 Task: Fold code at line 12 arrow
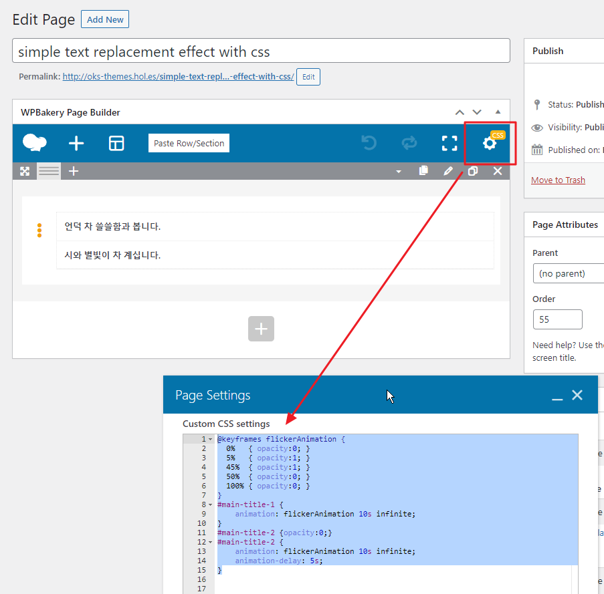coord(210,542)
